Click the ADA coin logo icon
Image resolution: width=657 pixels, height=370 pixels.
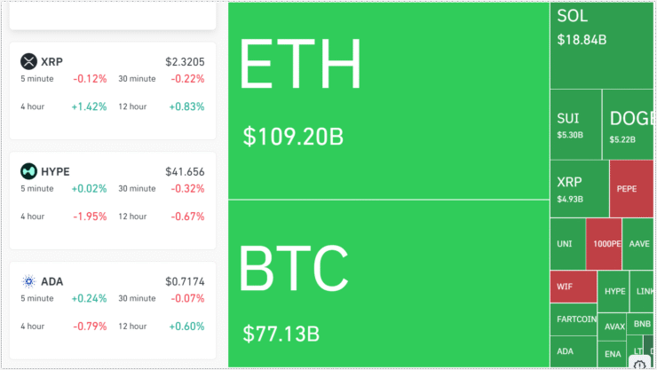29,281
